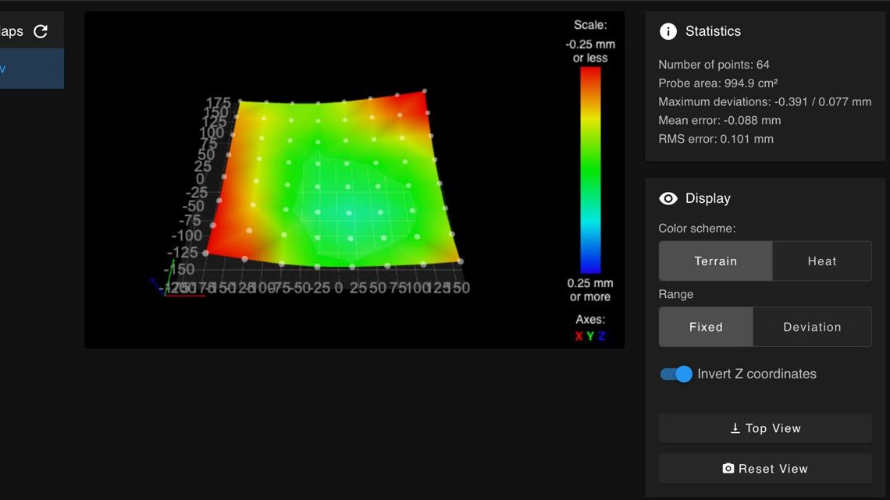
Task: Click the color scale gradient bar
Action: (590, 170)
